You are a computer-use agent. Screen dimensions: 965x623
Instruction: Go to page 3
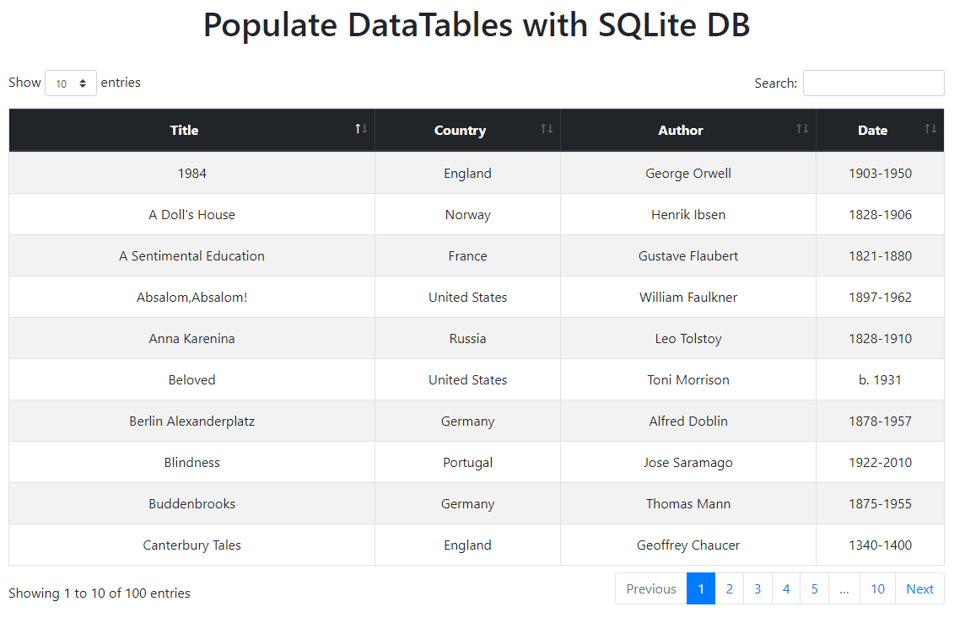[757, 588]
